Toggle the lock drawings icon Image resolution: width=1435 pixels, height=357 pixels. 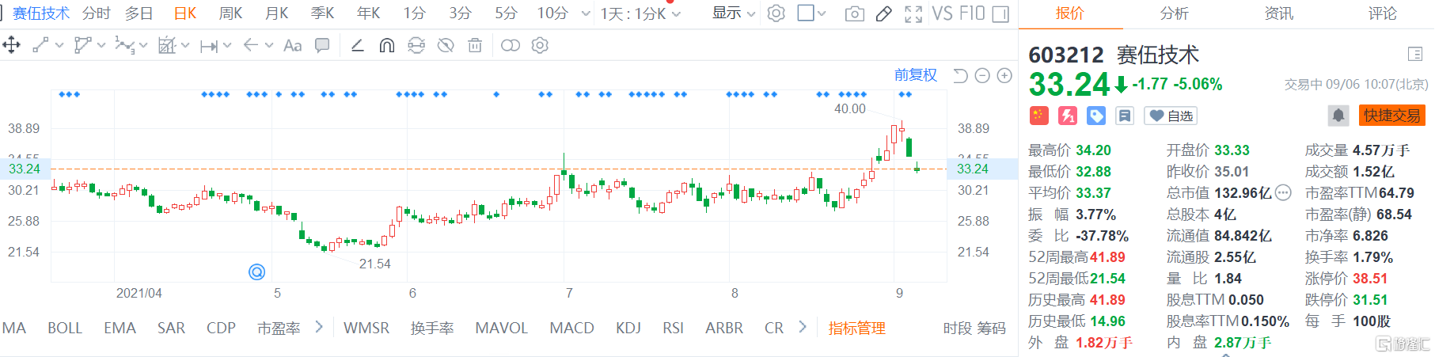416,45
